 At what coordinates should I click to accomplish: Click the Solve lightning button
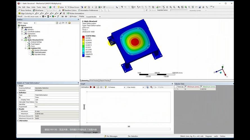(x=60, y=7)
